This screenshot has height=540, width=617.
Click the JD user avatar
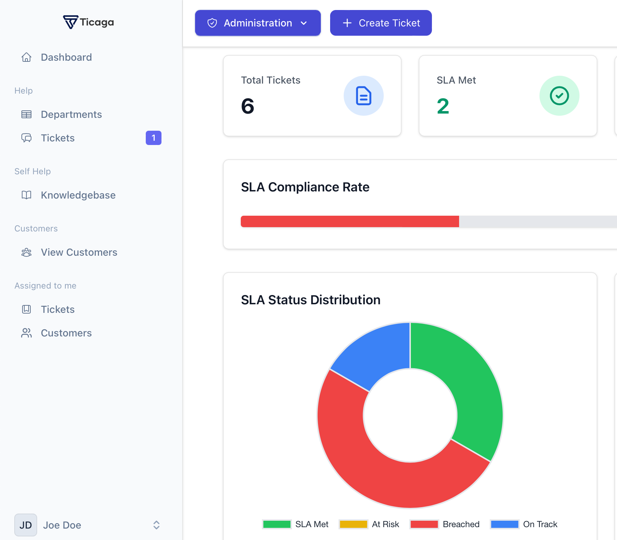coord(26,525)
